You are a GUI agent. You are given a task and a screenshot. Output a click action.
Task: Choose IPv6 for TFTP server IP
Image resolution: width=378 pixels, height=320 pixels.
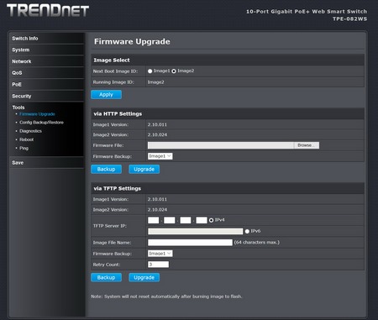click(x=247, y=231)
